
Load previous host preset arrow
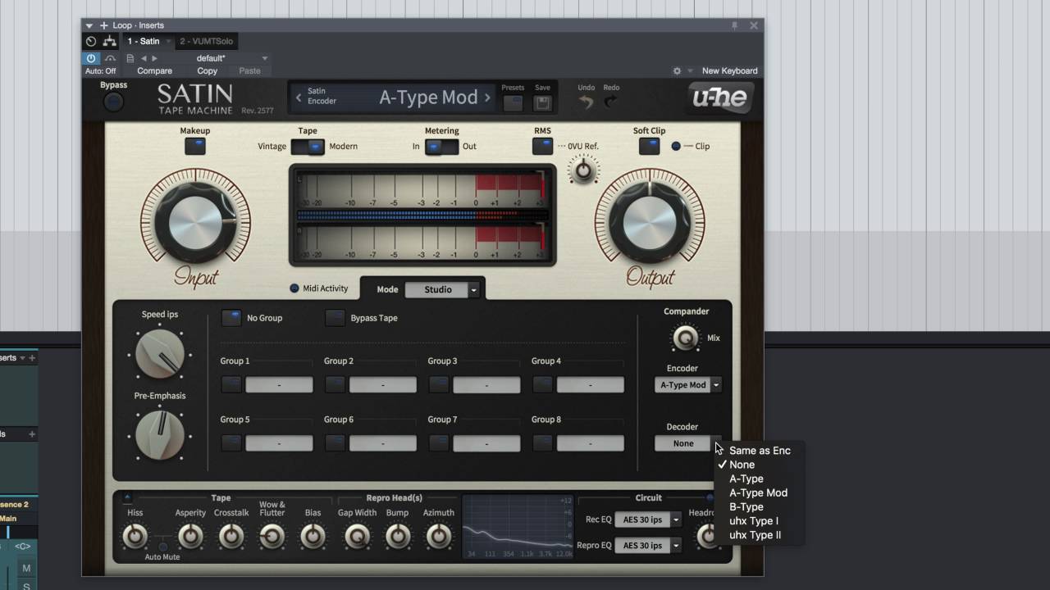point(144,58)
